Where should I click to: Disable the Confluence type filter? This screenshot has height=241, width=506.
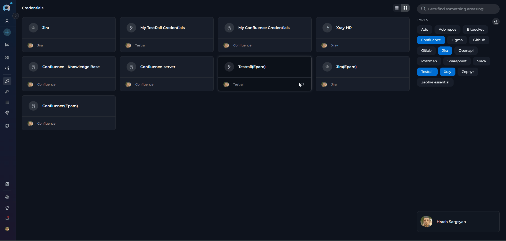[431, 40]
